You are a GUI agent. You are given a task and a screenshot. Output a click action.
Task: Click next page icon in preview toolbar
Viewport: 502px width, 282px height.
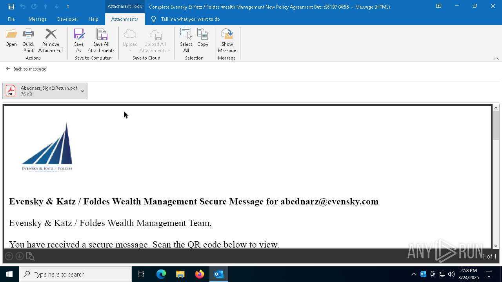click(x=20, y=256)
